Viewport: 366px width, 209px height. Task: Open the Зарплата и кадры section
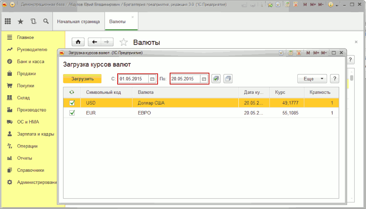point(35,134)
